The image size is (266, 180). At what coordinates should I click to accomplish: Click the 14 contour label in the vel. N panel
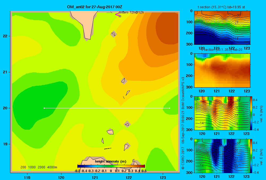pyautogui.click(x=202, y=123)
